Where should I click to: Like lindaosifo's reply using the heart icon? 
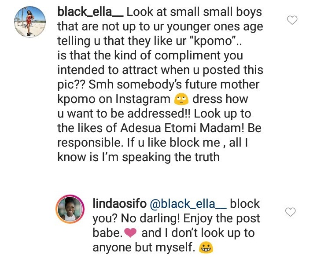click(x=291, y=212)
